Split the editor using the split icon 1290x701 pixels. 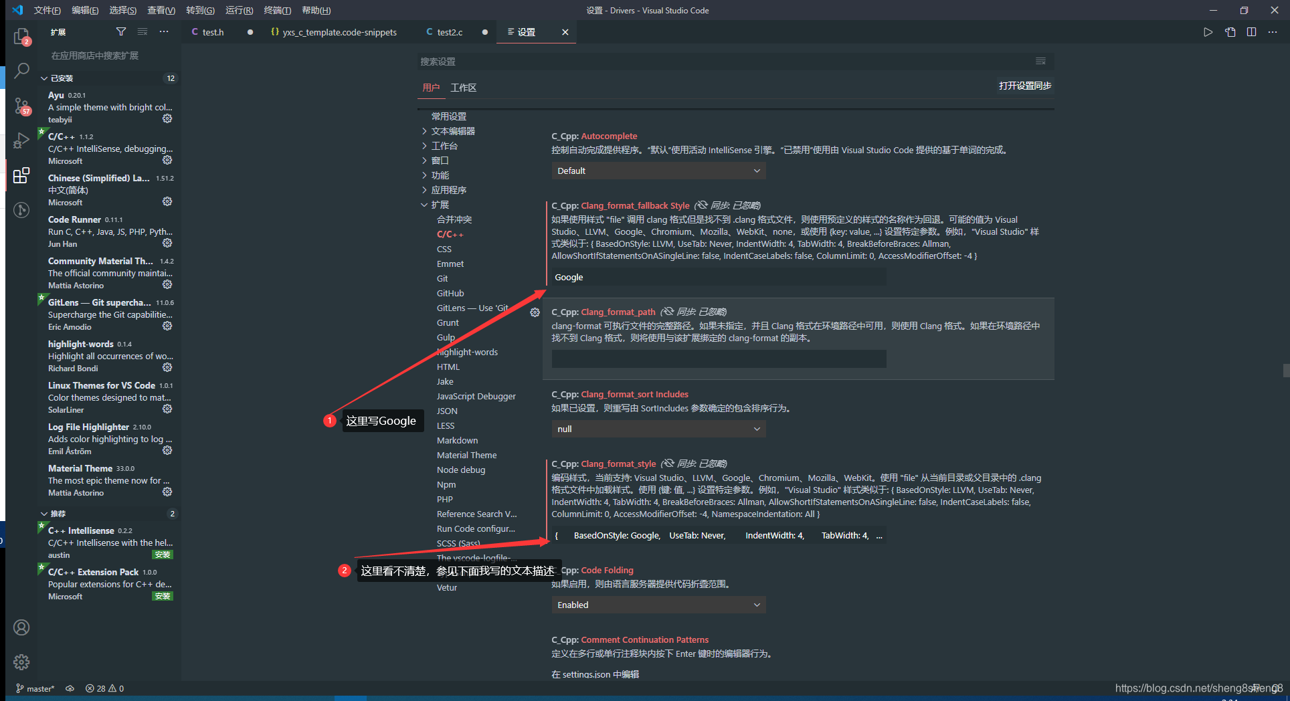1251,31
